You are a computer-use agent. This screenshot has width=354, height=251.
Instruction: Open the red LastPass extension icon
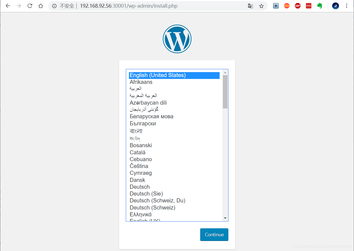(309, 6)
